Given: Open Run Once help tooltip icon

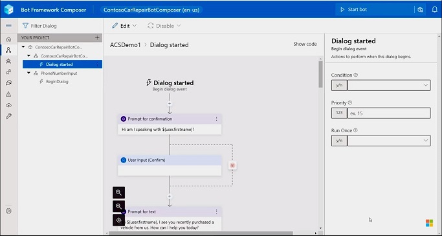Looking at the screenshot, I should coord(355,130).
